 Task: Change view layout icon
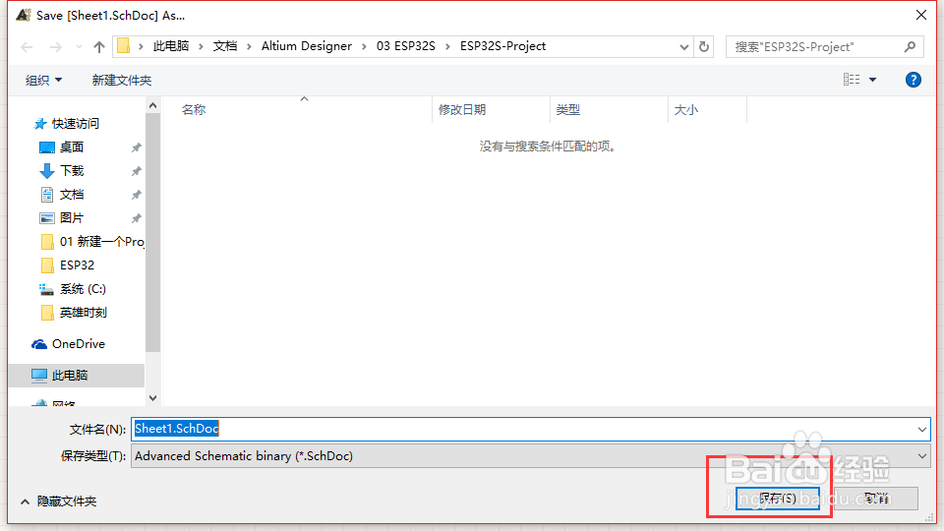(x=852, y=80)
